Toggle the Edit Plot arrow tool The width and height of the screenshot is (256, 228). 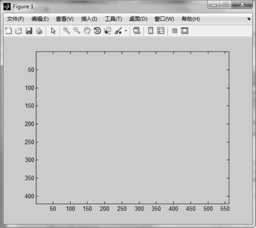coord(53,31)
